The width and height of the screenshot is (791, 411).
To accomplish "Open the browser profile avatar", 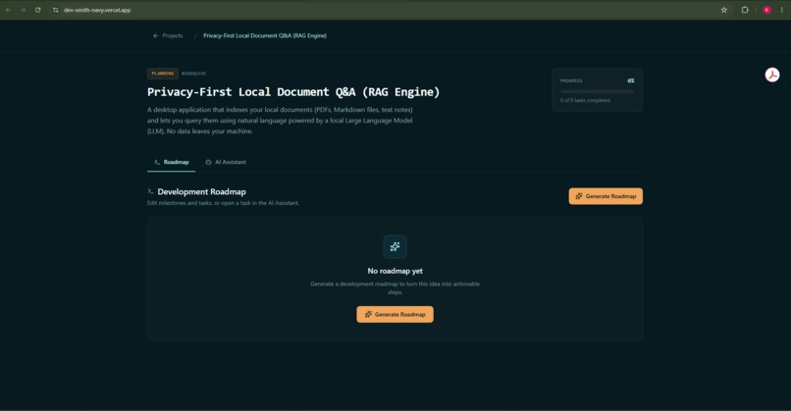I will pos(766,10).
